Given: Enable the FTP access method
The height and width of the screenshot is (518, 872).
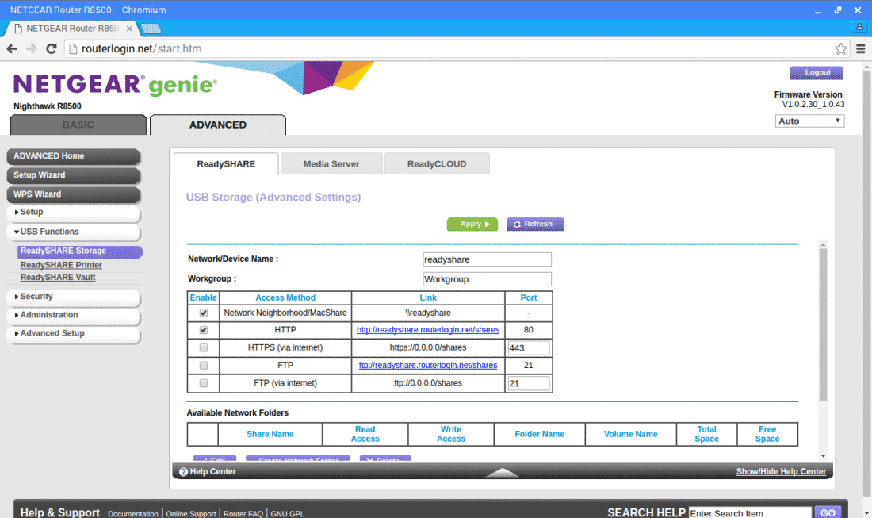Looking at the screenshot, I should click(x=204, y=366).
